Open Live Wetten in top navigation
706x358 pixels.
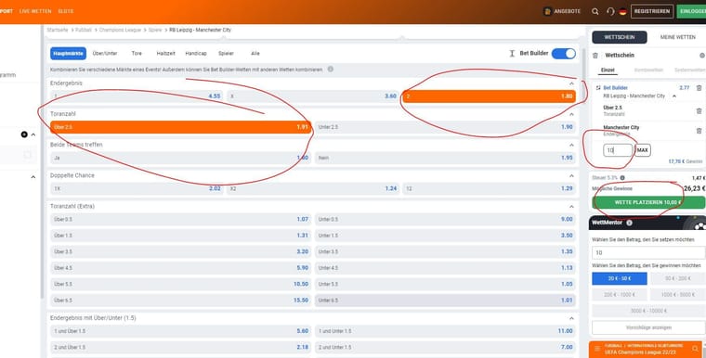pyautogui.click(x=35, y=11)
